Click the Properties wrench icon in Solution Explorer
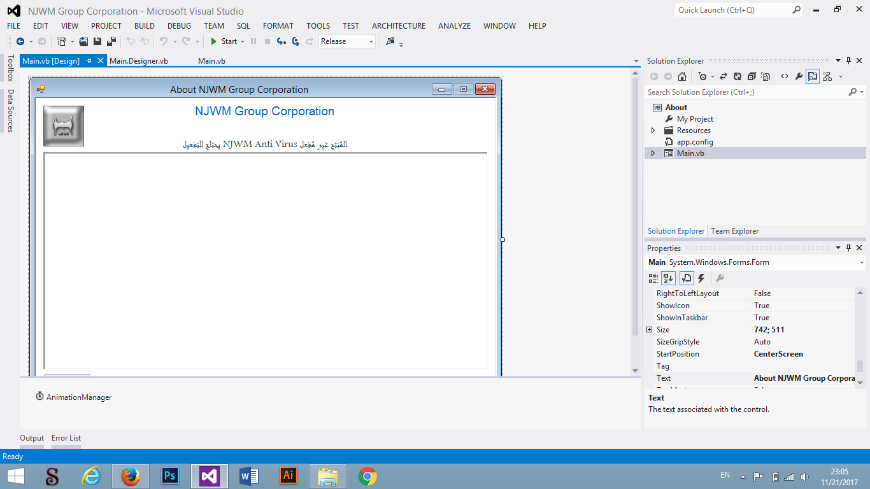The image size is (870, 489). click(x=799, y=76)
